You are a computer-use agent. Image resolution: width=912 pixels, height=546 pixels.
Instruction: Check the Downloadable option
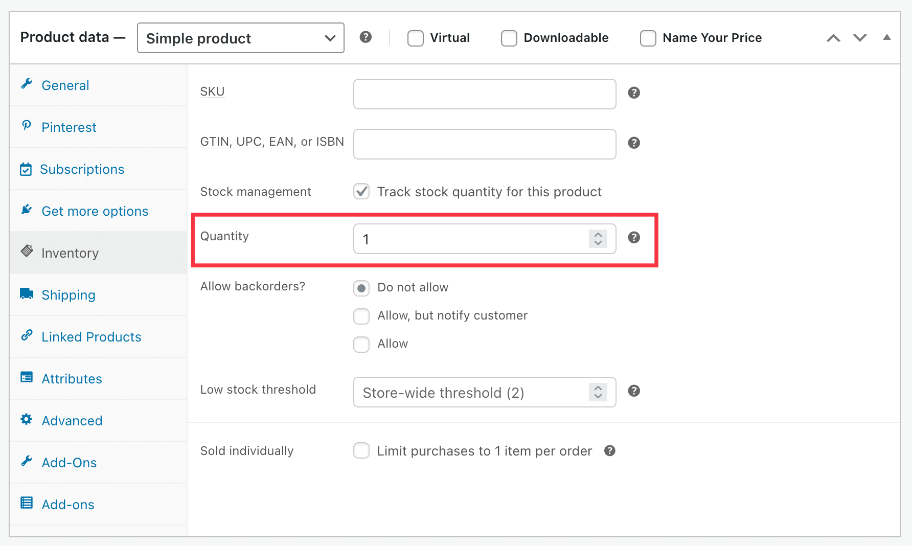pyautogui.click(x=509, y=38)
